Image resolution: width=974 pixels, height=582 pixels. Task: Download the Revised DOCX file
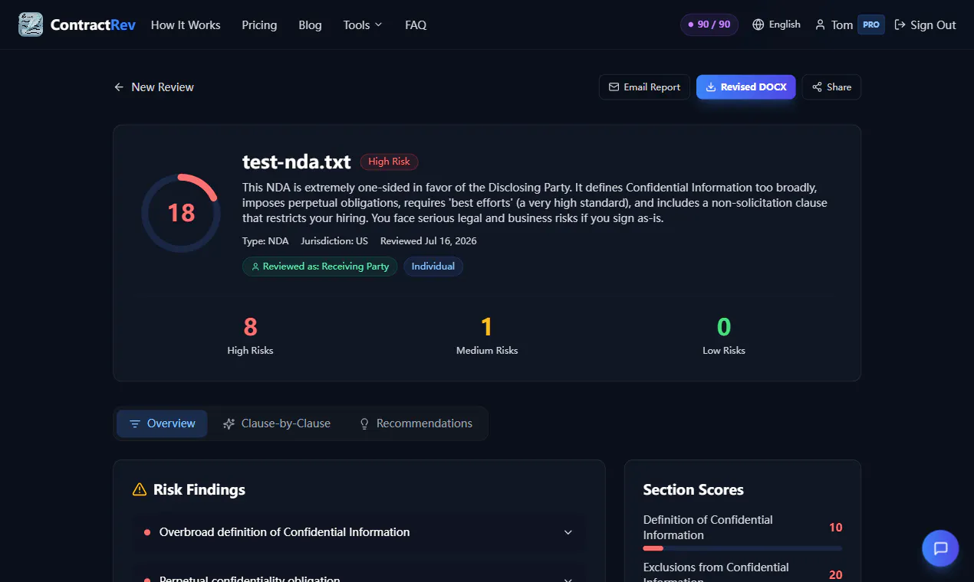[746, 87]
